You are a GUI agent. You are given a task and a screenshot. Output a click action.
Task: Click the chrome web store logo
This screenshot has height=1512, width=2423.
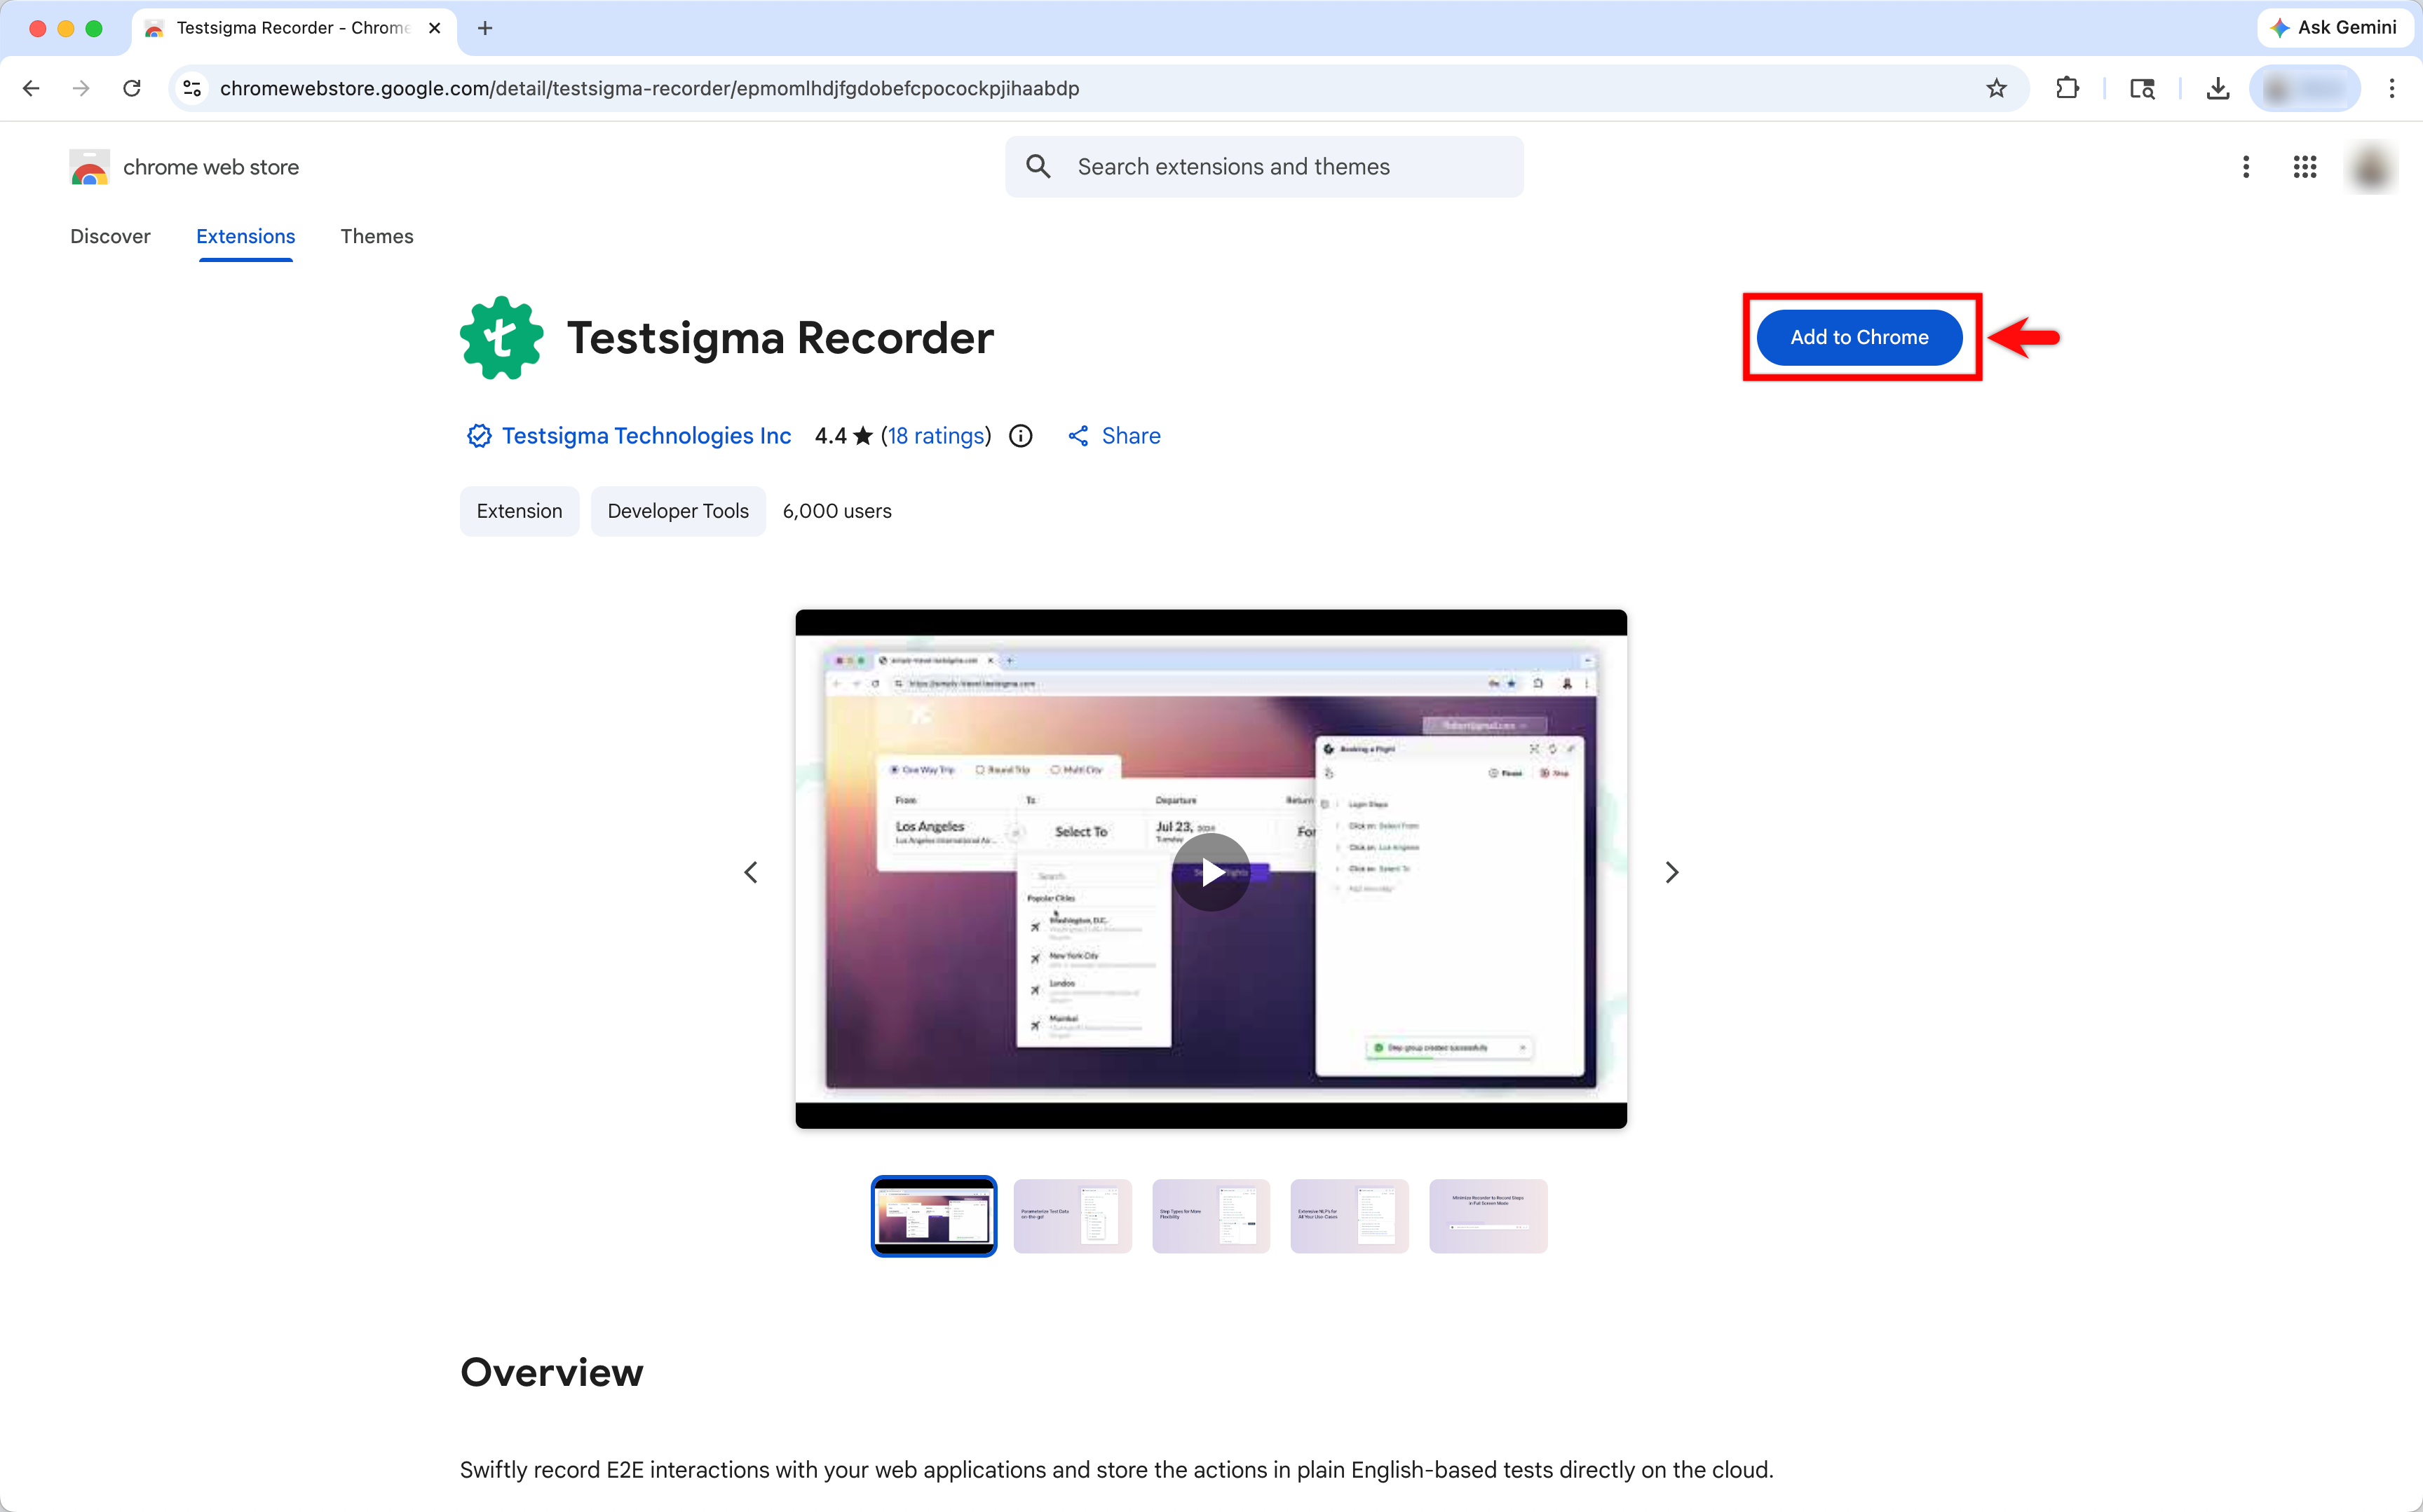[185, 167]
